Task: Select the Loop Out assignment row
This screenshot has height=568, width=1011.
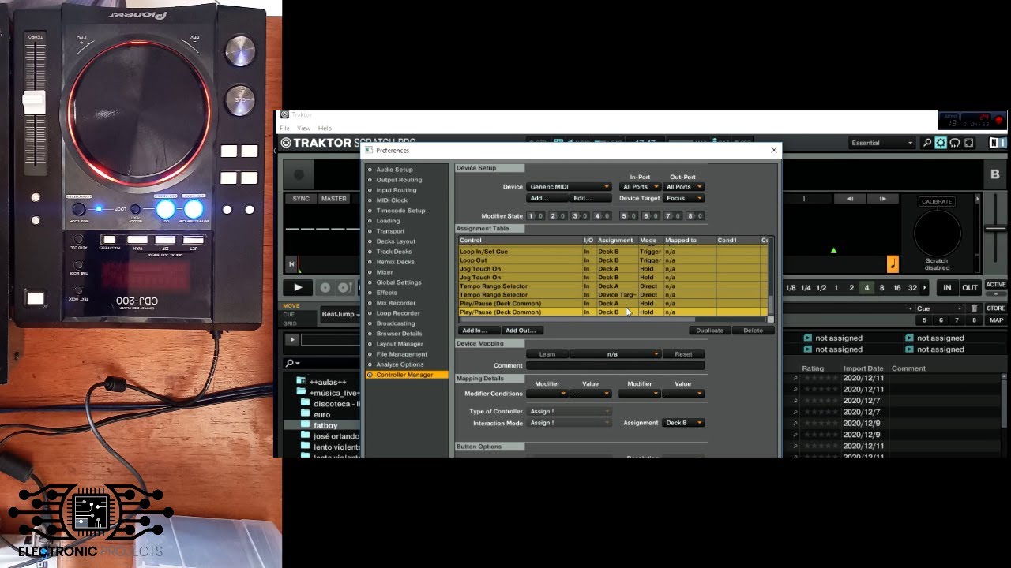Action: 612,260
